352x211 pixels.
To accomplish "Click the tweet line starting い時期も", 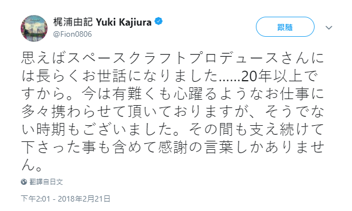I will pyautogui.click(x=173, y=130).
